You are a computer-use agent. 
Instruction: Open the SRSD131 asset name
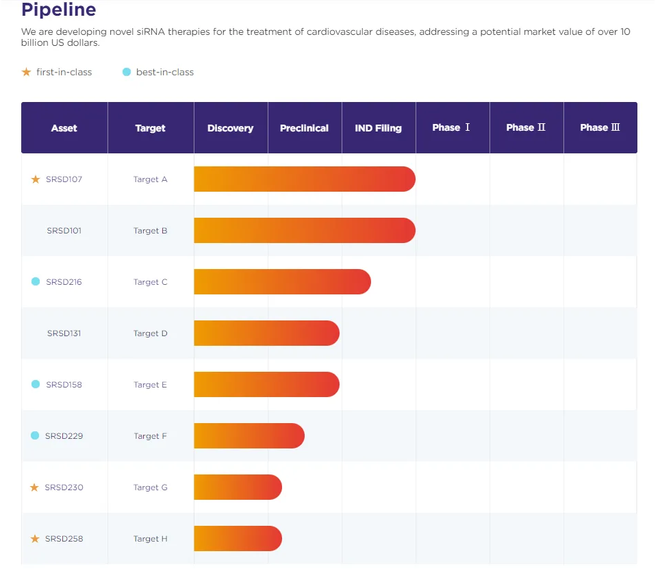coord(64,333)
